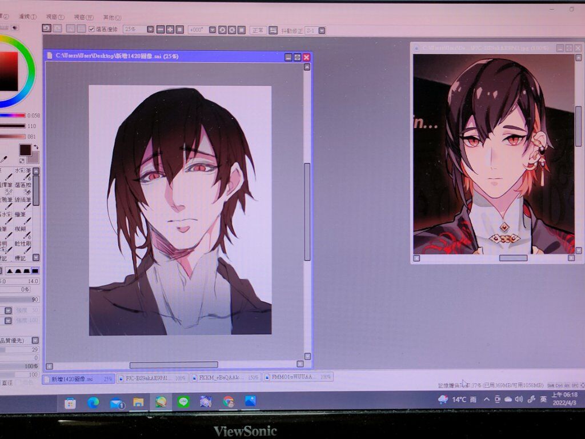Viewport: 585px width, 439px height.
Task: Pick the eyedropper tool
Action: click(4, 160)
